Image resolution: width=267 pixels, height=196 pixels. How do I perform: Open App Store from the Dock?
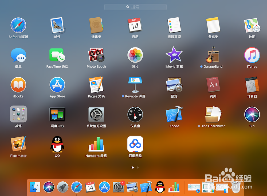(104, 187)
